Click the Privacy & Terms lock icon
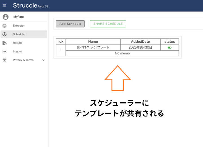This screenshot has width=203, height=147. click(5, 60)
